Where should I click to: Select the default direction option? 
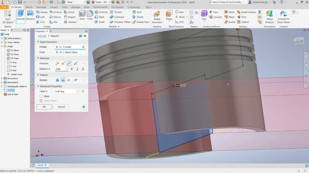pos(57,63)
